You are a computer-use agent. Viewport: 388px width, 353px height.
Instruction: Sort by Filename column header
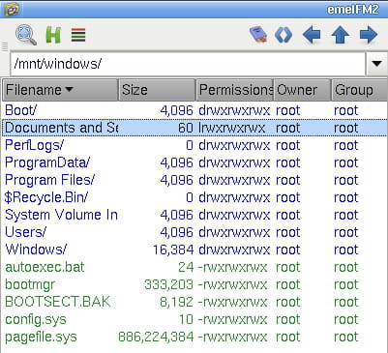coord(60,90)
